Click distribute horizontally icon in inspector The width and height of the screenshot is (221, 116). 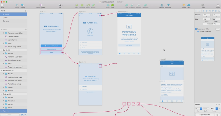pyautogui.click(x=196, y=11)
